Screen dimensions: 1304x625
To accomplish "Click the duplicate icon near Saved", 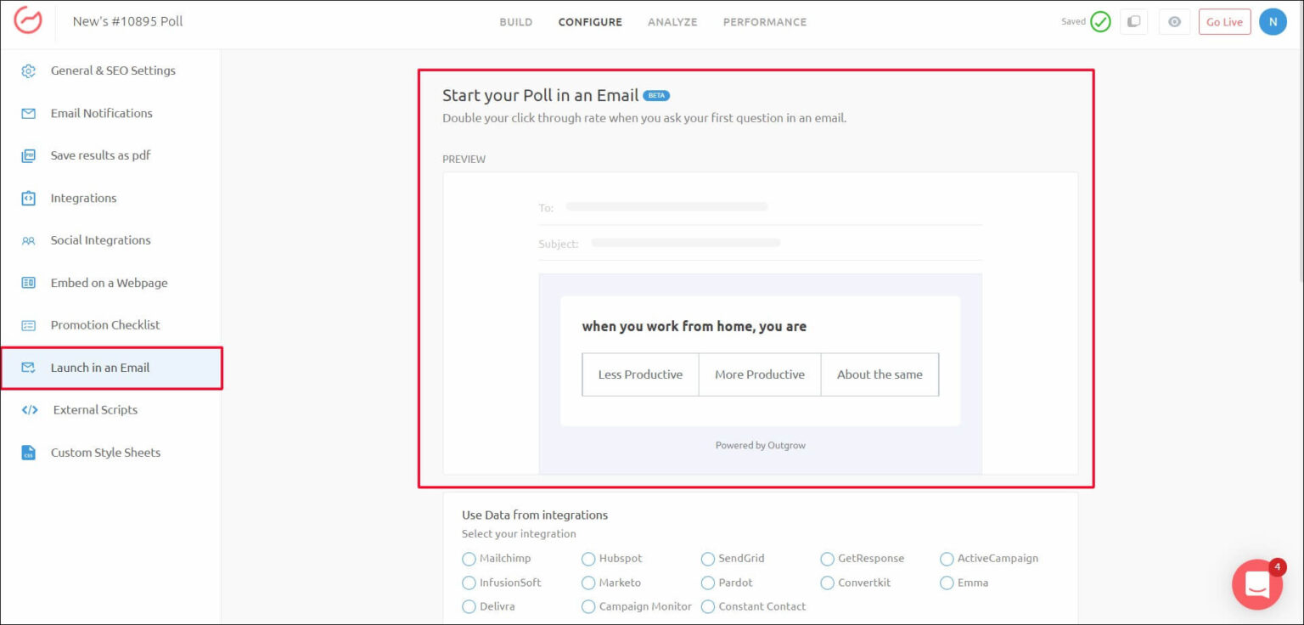I will (1133, 22).
